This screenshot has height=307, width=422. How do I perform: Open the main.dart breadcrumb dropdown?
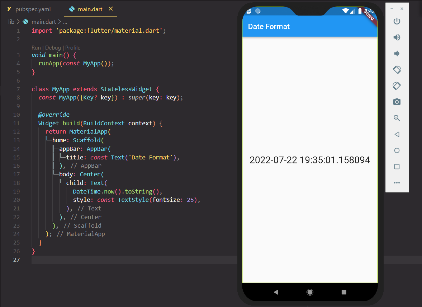pyautogui.click(x=44, y=22)
